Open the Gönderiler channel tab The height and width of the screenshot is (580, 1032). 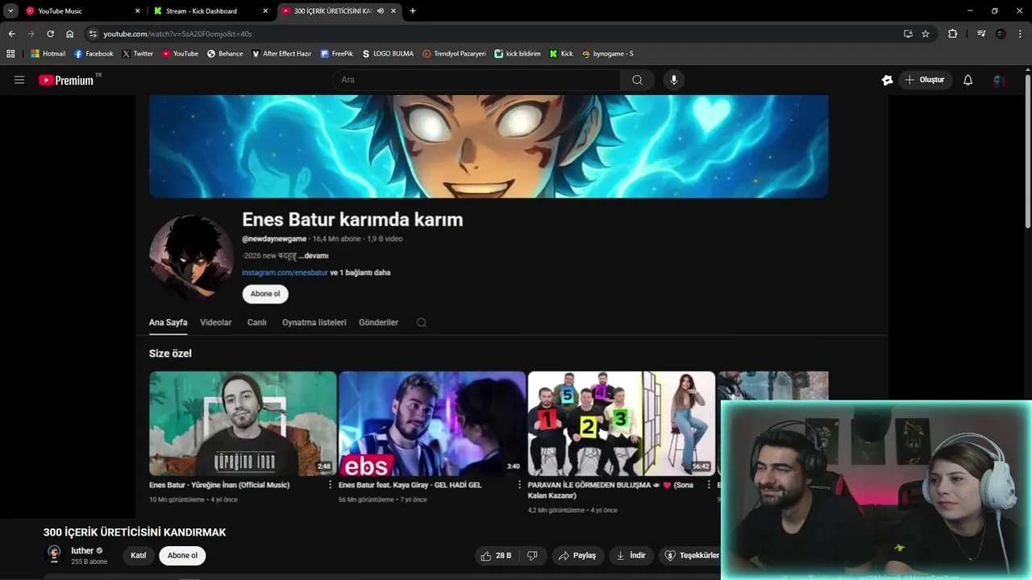[x=379, y=322]
